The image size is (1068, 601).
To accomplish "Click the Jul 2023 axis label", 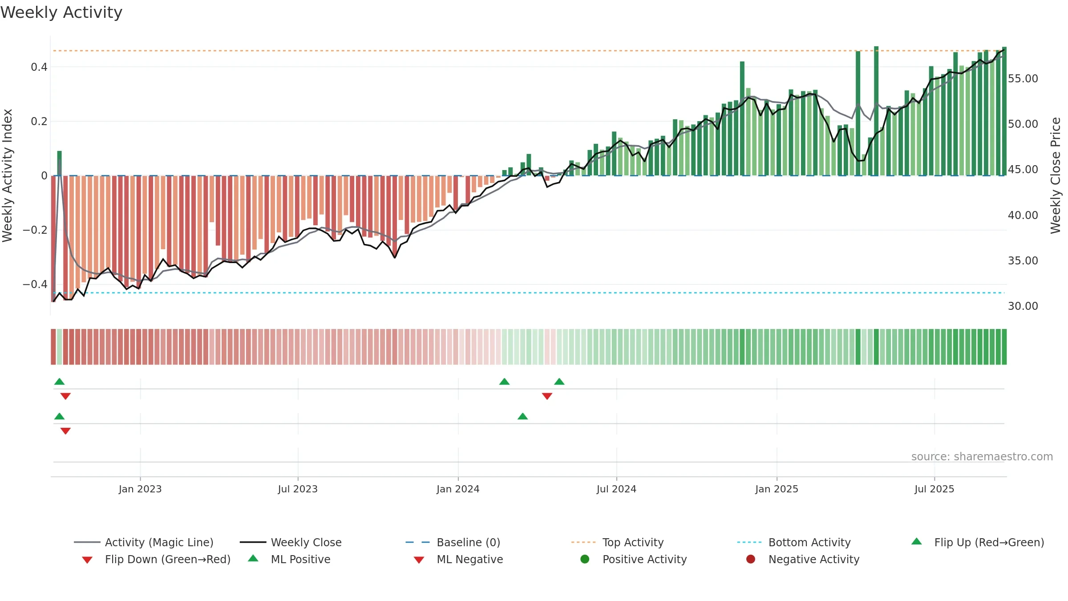I will point(298,489).
